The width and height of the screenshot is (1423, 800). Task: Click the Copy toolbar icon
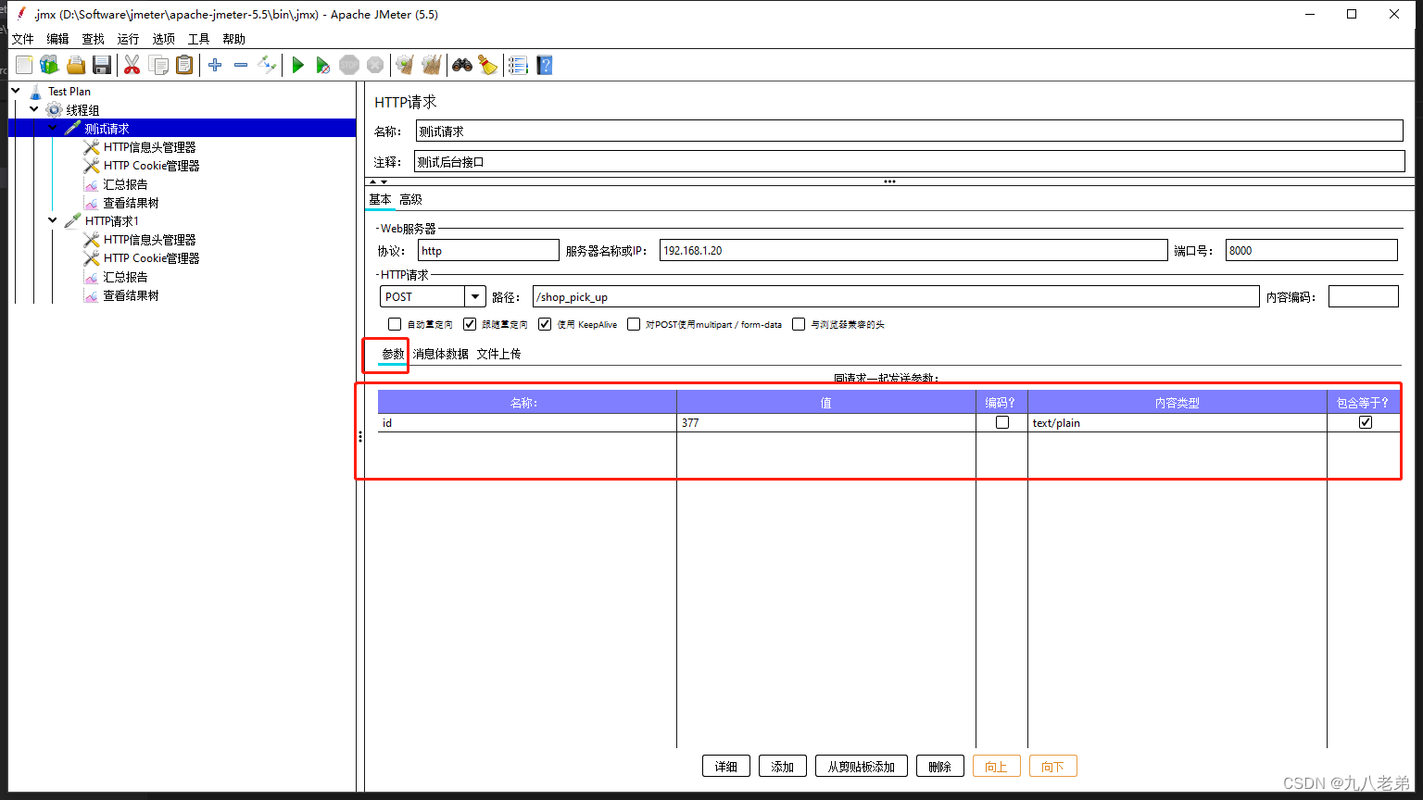pos(159,65)
